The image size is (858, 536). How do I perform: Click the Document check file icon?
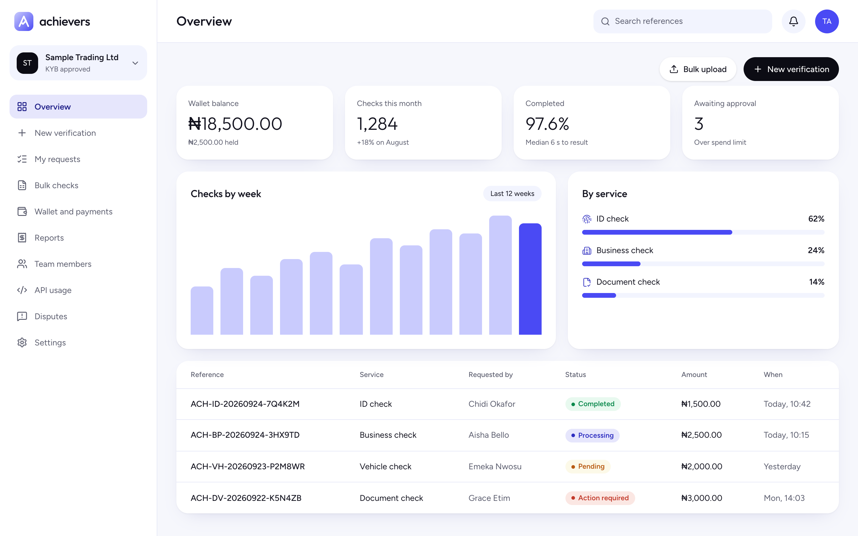(587, 282)
